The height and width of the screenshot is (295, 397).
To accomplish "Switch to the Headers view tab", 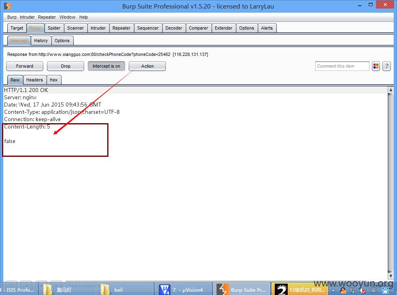I will [35, 80].
